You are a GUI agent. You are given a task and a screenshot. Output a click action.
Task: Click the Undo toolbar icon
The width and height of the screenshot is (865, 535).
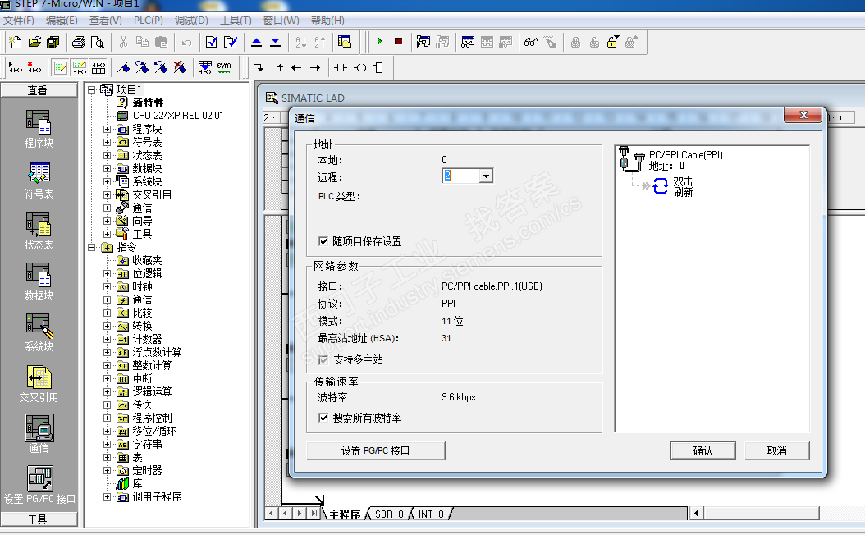[186, 42]
